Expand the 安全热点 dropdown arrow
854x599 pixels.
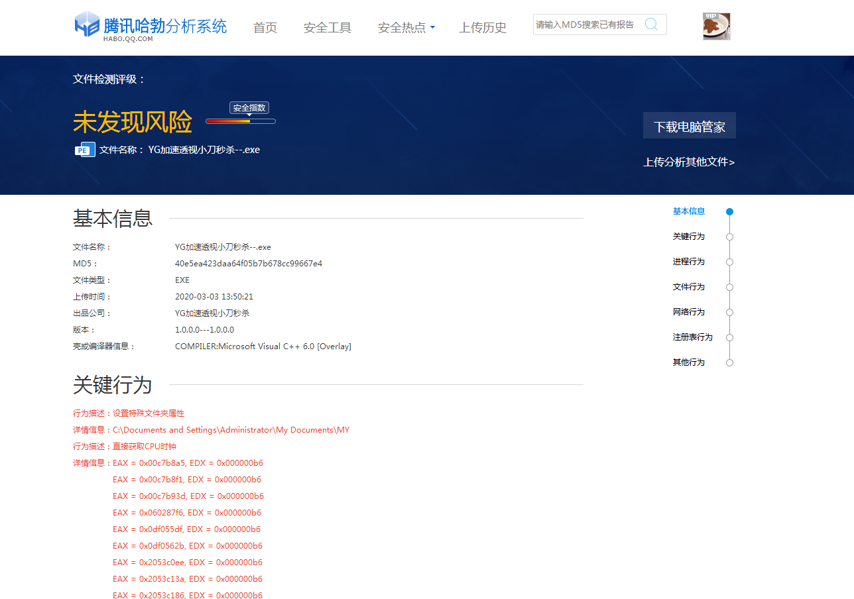pyautogui.click(x=433, y=28)
